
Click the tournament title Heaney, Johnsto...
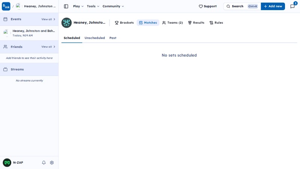89,23
